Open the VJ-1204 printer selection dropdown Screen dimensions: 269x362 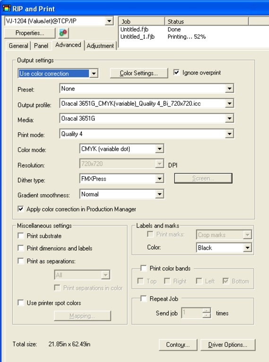coord(109,21)
